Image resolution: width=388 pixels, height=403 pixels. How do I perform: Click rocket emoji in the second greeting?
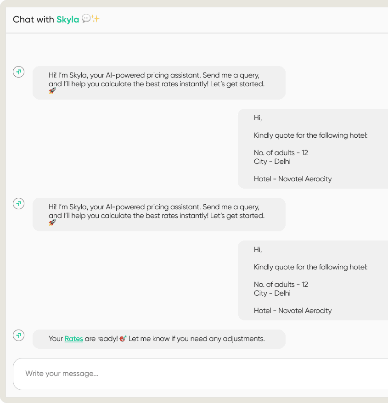coord(52,223)
